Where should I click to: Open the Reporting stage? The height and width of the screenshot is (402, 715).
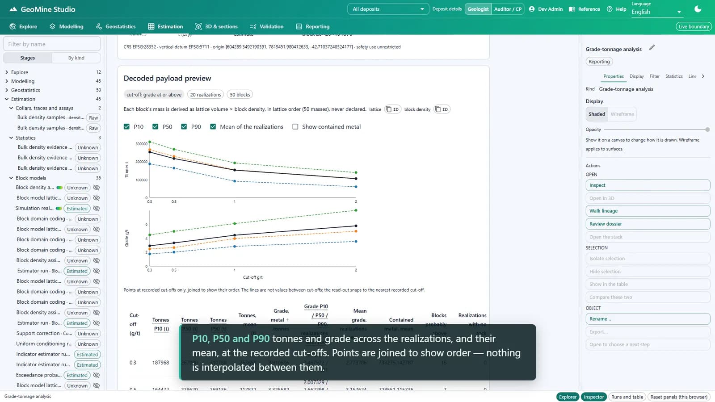tap(312, 26)
